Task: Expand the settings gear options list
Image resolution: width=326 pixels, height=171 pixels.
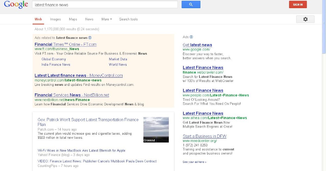Action: (305, 19)
